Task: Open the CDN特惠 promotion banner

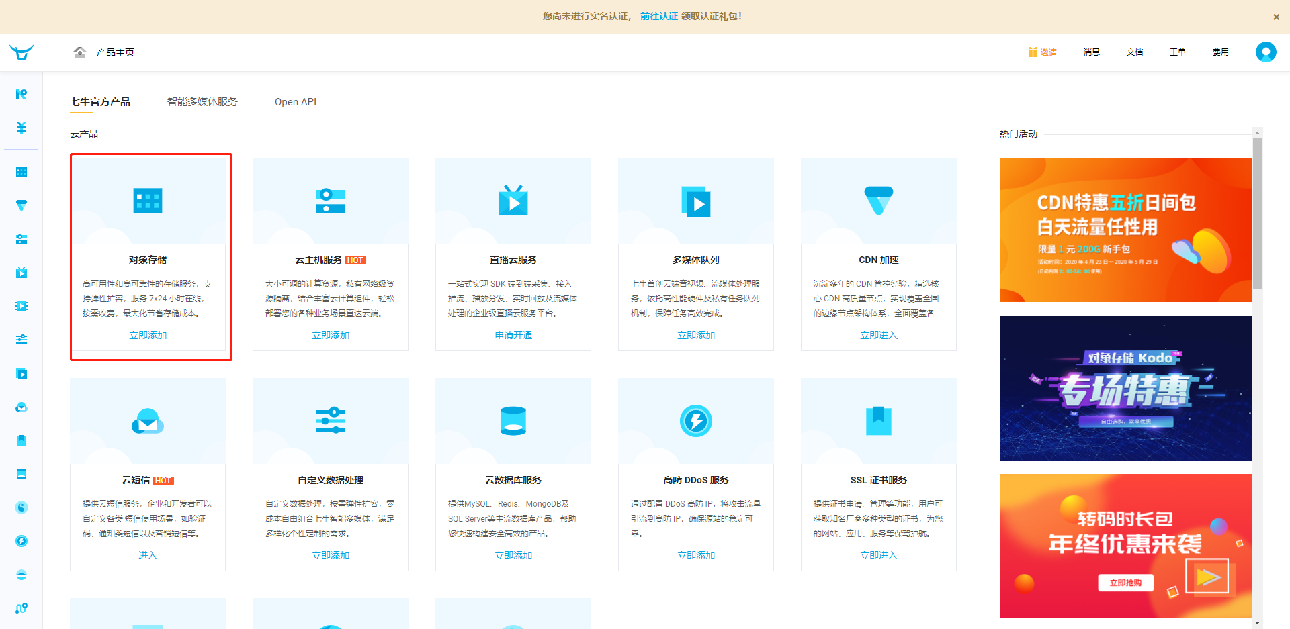Action: [x=1125, y=230]
